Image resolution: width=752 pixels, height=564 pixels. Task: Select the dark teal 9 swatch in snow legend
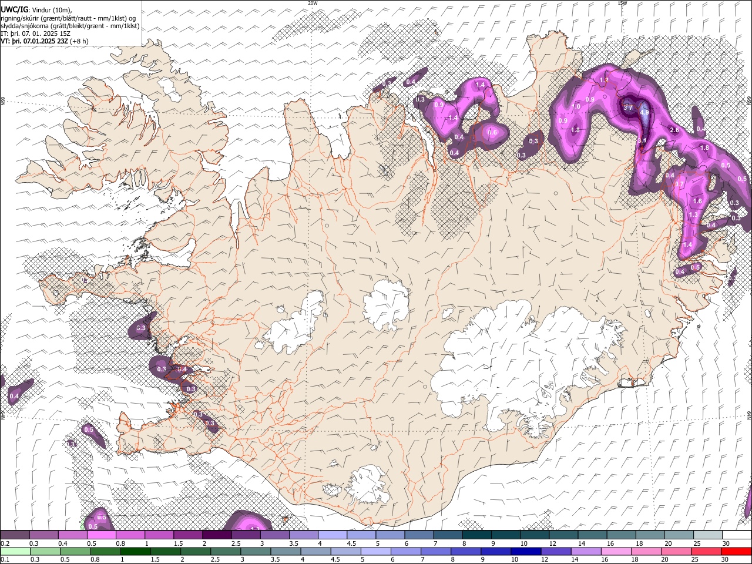506,535
